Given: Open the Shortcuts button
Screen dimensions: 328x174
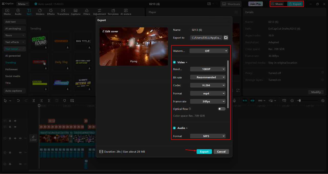Looking at the screenshot, I should [x=231, y=4].
